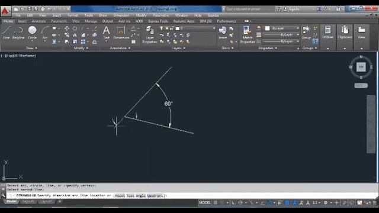Open the Modify menu

pyautogui.click(x=141, y=15)
